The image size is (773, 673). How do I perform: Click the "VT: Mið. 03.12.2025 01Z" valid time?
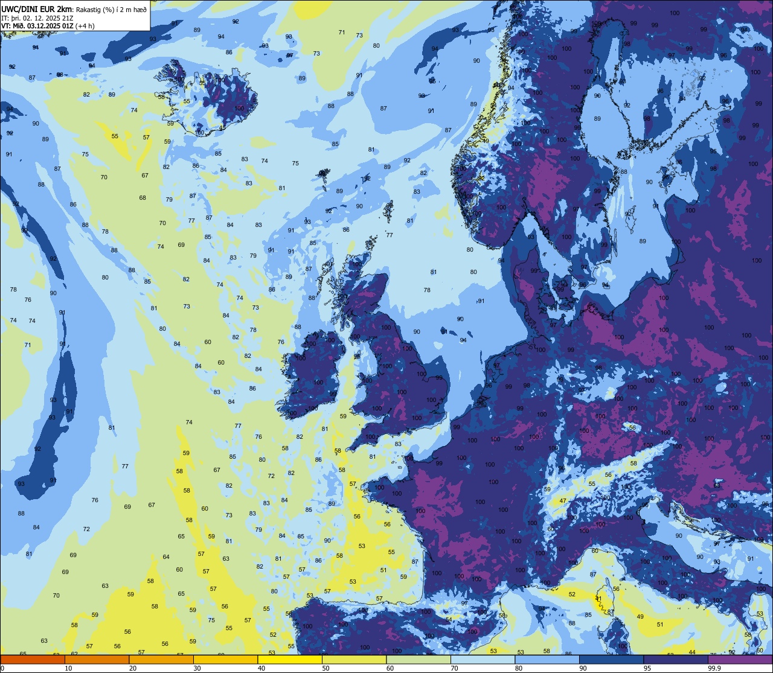click(37, 26)
